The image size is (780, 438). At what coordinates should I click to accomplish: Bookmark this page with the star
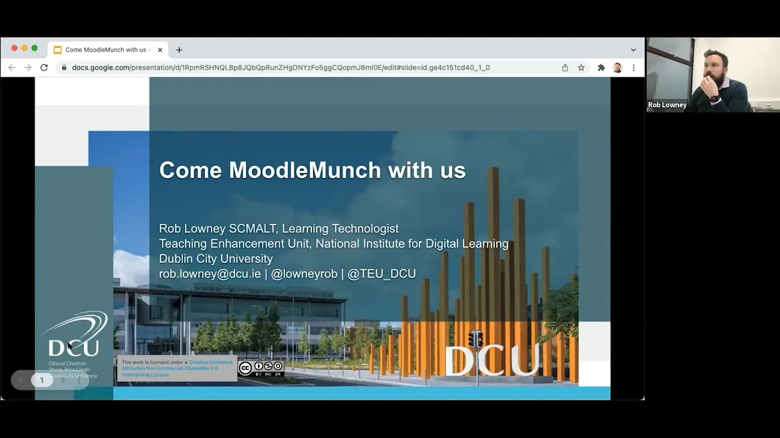pyautogui.click(x=581, y=68)
